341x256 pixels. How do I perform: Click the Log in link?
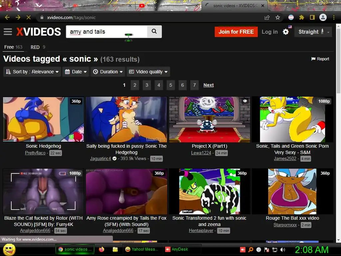[270, 32]
